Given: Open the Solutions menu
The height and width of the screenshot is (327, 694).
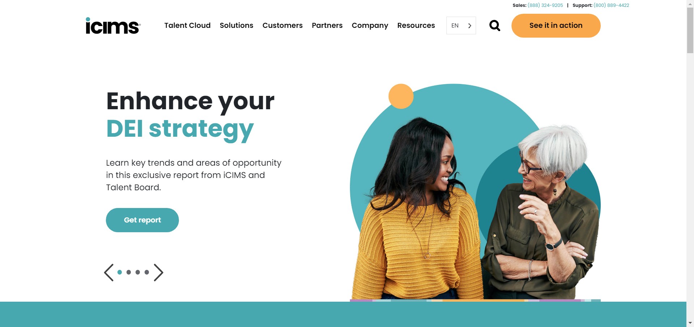Looking at the screenshot, I should 236,25.
